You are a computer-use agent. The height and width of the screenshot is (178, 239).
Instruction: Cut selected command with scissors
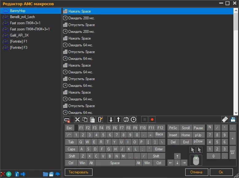77,119
